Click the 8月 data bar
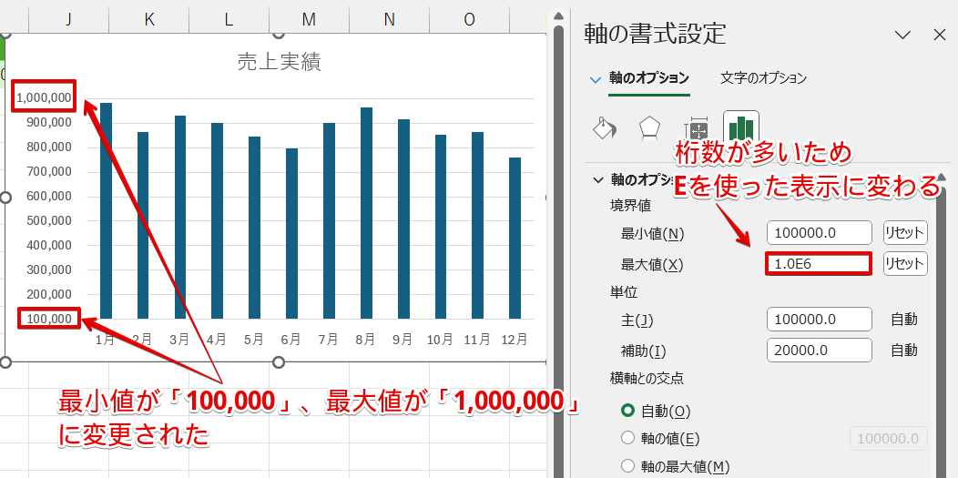The image size is (958, 478). click(366, 213)
